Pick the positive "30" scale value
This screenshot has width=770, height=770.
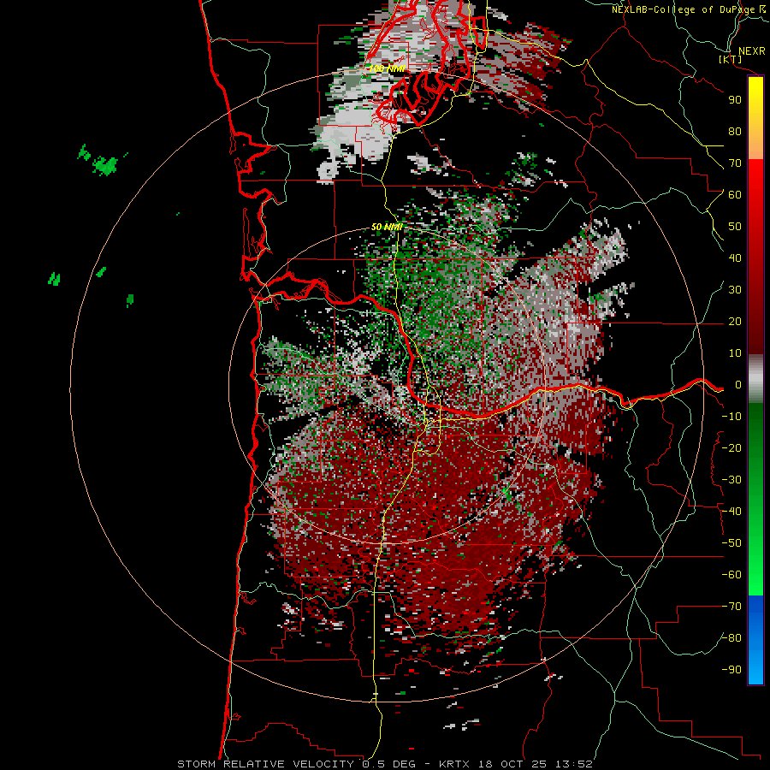point(735,290)
